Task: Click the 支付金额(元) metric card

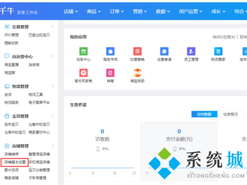Action: 179,151
